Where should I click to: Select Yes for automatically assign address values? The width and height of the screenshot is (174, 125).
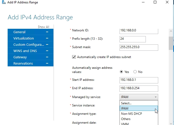121,72
